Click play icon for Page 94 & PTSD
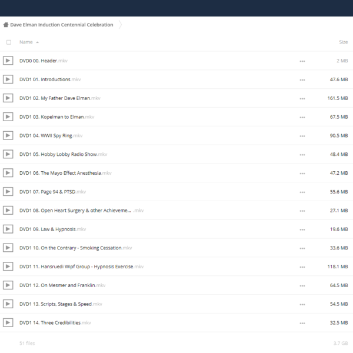This screenshot has height=353, width=353. pyautogui.click(x=8, y=192)
